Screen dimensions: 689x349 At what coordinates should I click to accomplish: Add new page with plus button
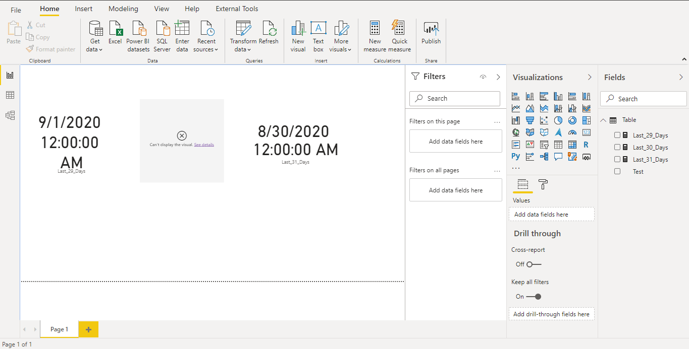88,329
